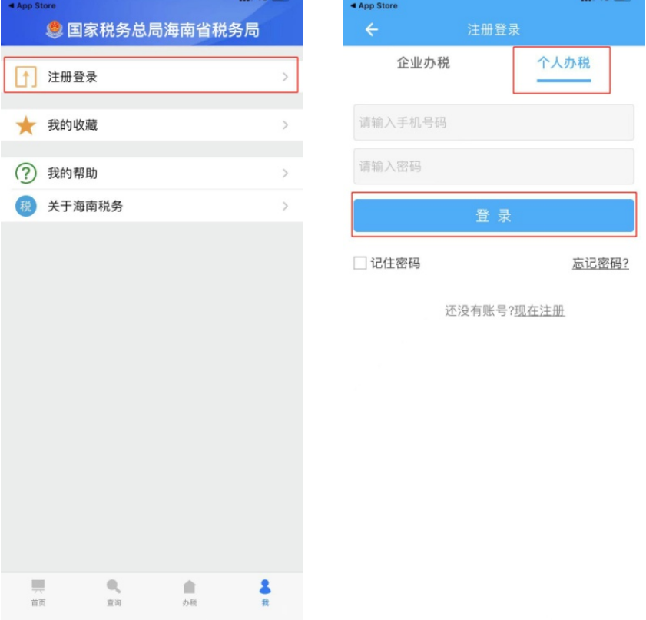Tap the 注册登录 arrow-box icon
646x620 pixels.
click(x=26, y=77)
